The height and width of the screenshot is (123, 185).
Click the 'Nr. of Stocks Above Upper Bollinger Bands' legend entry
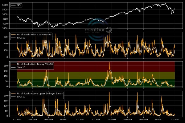pos(40,93)
